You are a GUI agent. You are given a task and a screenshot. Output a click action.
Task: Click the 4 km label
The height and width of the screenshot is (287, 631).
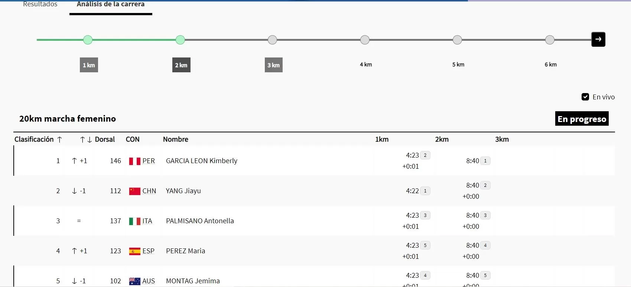(366, 65)
